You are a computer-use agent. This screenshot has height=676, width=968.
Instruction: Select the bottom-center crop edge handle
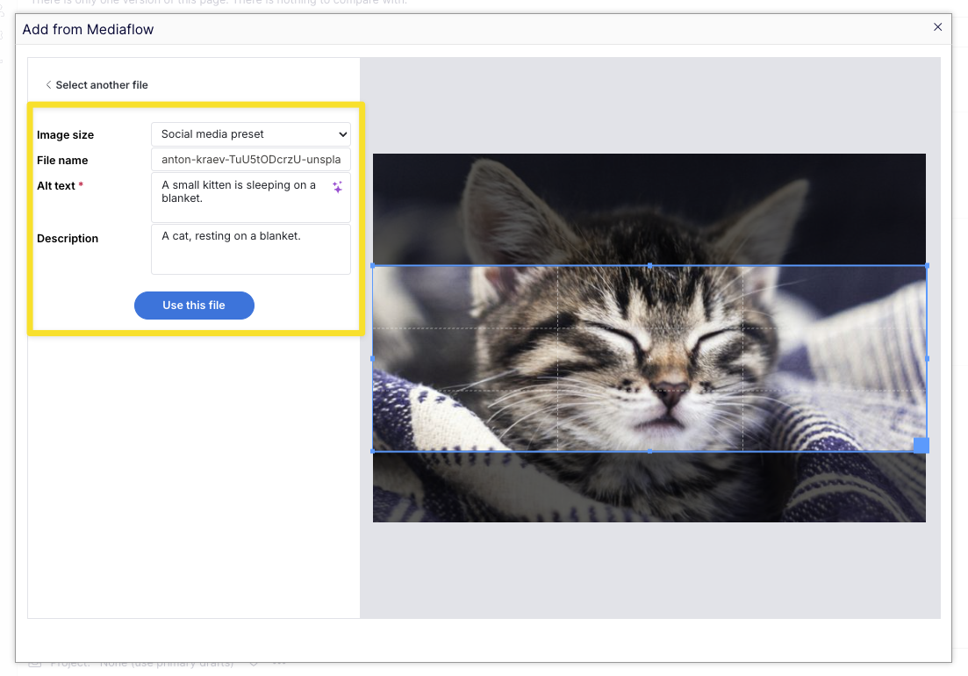[x=649, y=451]
